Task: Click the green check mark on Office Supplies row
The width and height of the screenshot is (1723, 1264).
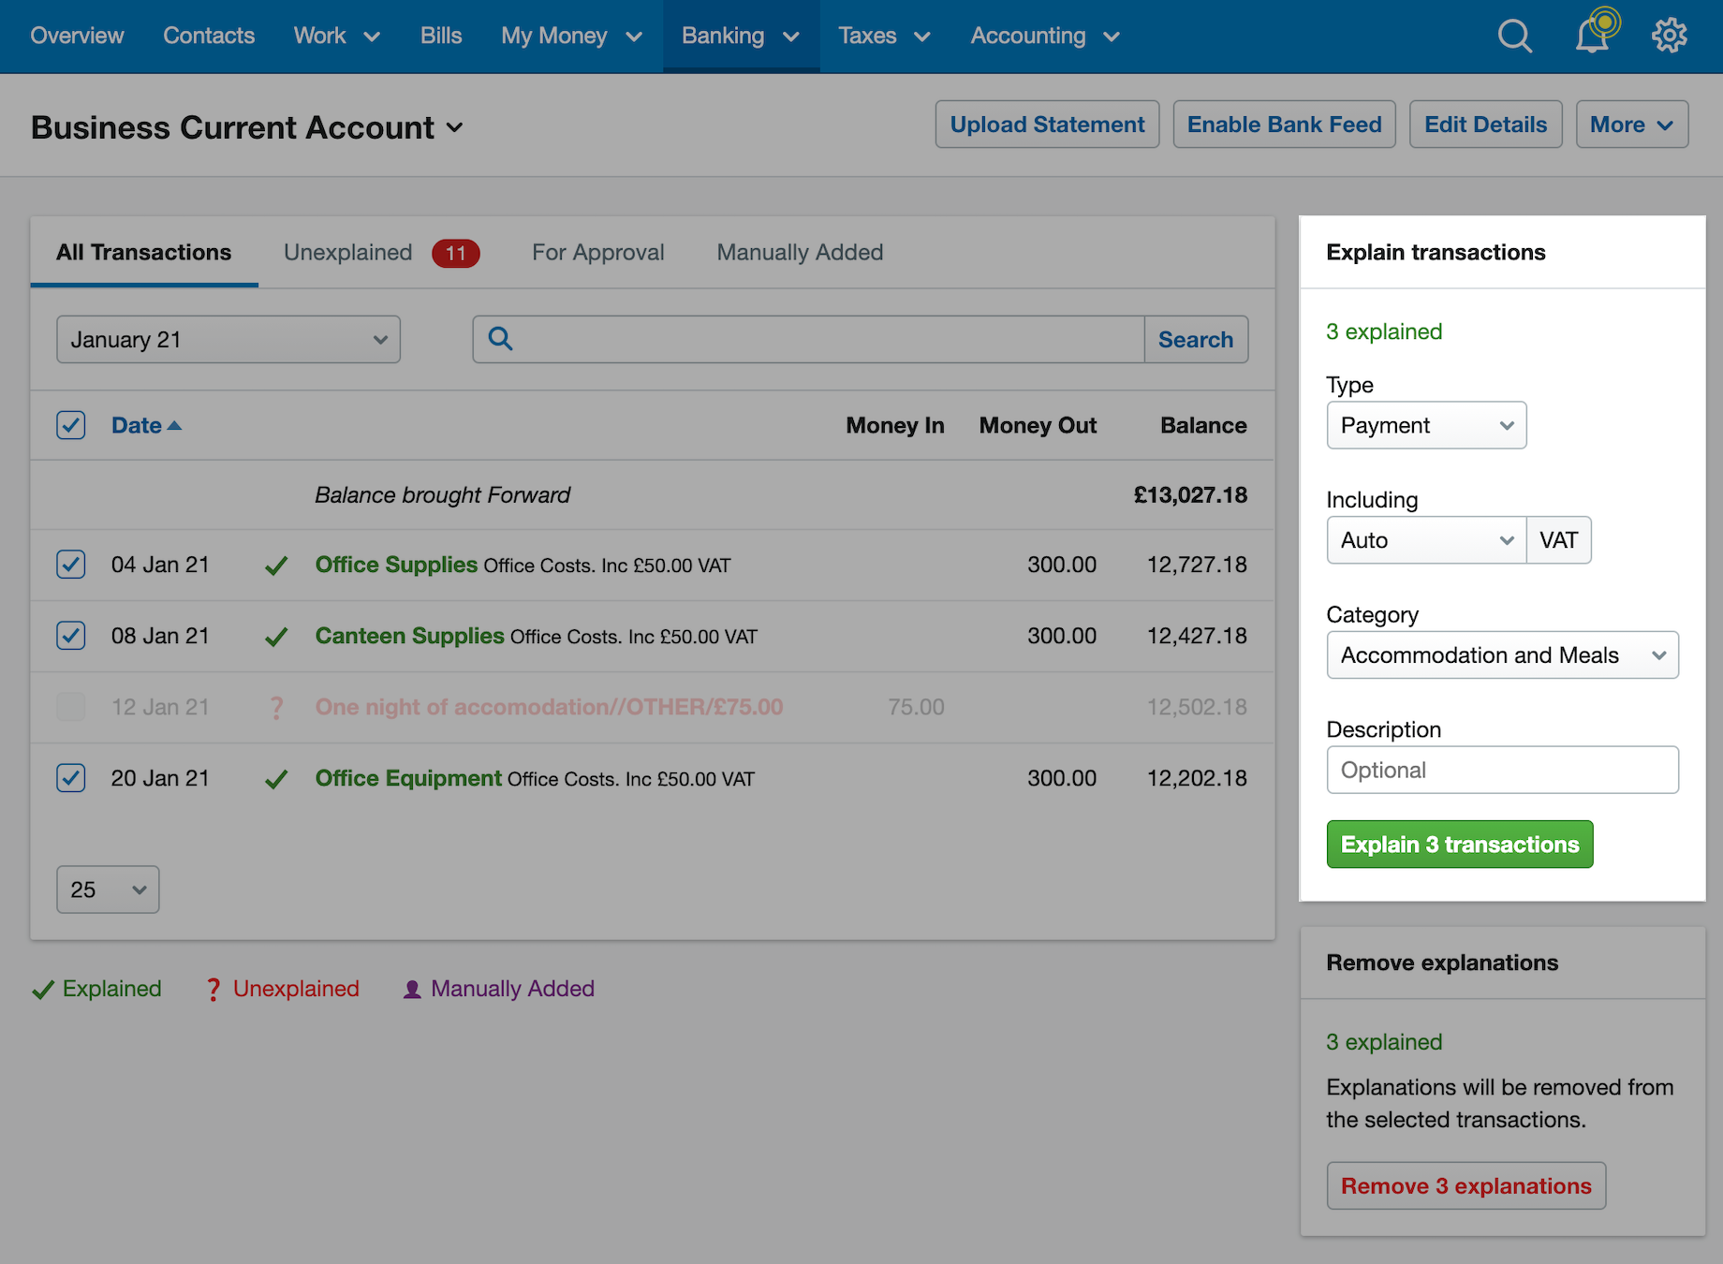Action: coord(276,566)
